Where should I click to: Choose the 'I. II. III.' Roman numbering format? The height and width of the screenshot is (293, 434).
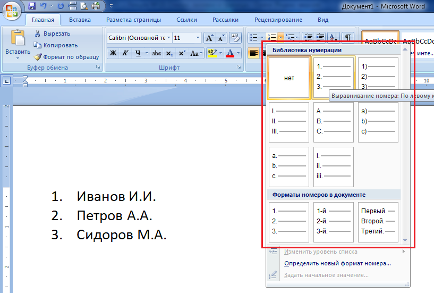tap(289, 122)
